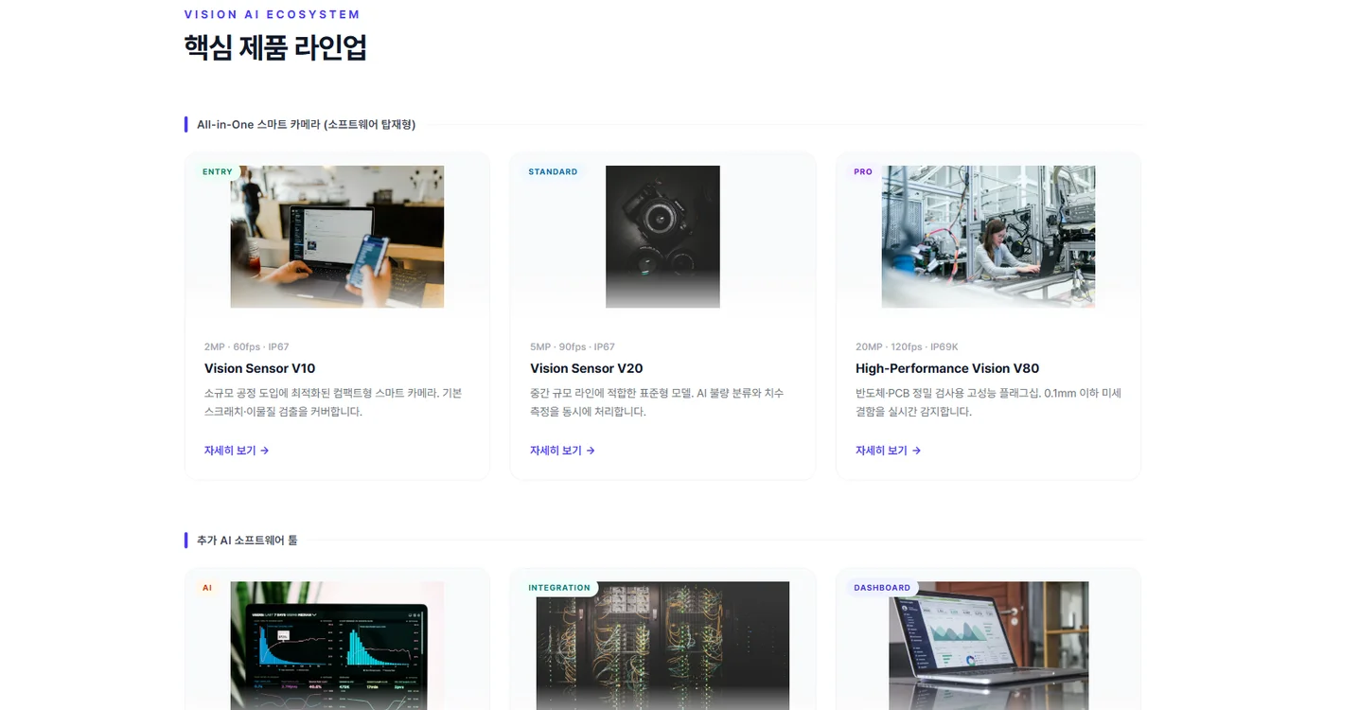Click the Vision Sensor V10 product image
This screenshot has height=710, width=1359.
coord(337,237)
